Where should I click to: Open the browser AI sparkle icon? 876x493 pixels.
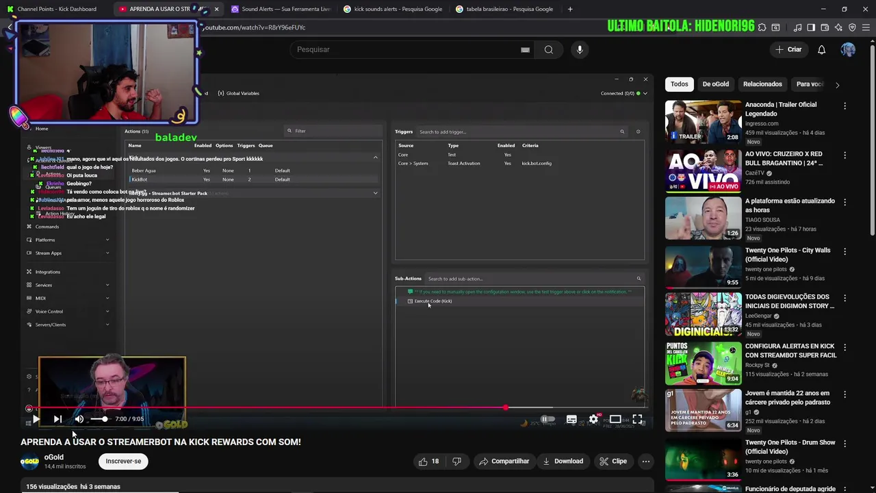(x=838, y=27)
